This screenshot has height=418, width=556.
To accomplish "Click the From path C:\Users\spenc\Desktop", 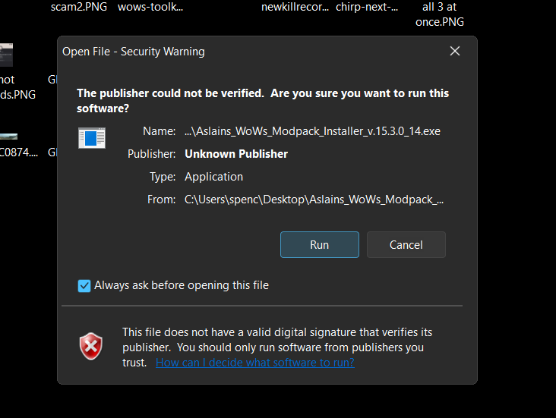I will pyautogui.click(x=314, y=200).
